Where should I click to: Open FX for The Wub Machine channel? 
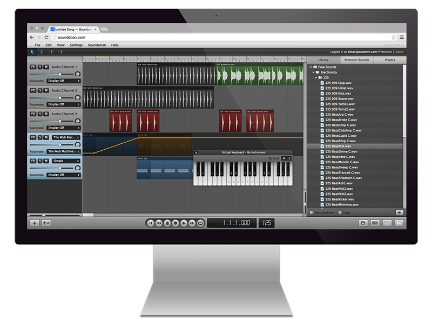(x=33, y=137)
